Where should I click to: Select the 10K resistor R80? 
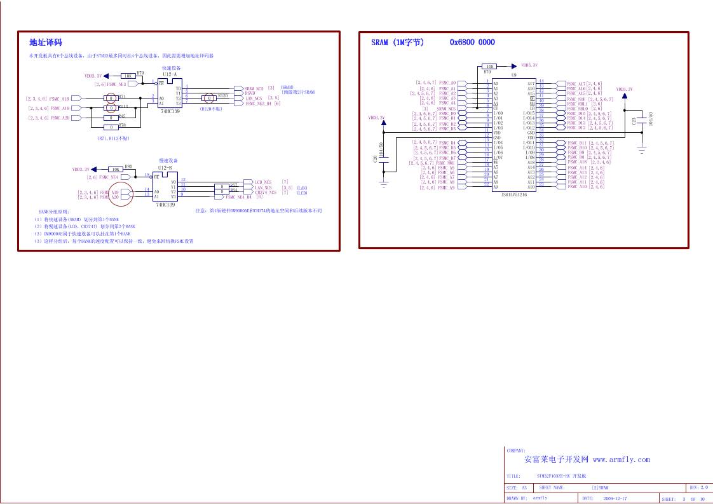coord(115,170)
